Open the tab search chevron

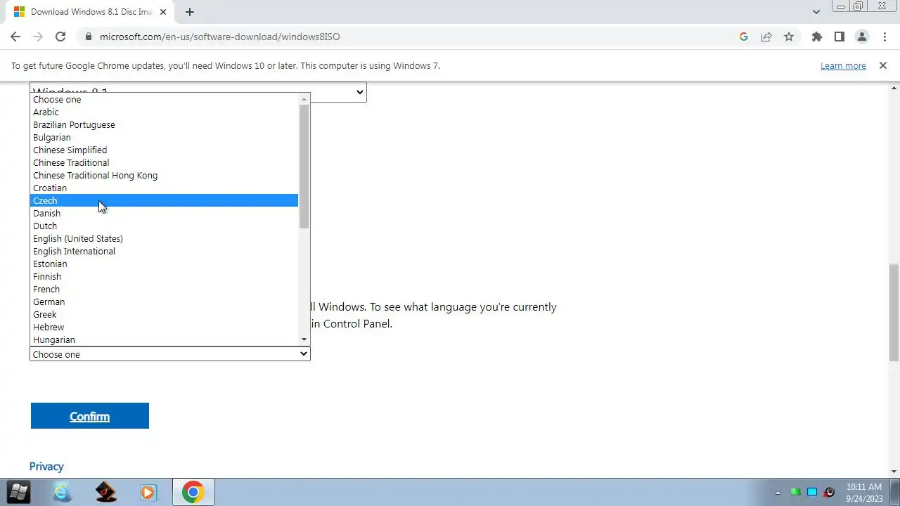(x=816, y=12)
